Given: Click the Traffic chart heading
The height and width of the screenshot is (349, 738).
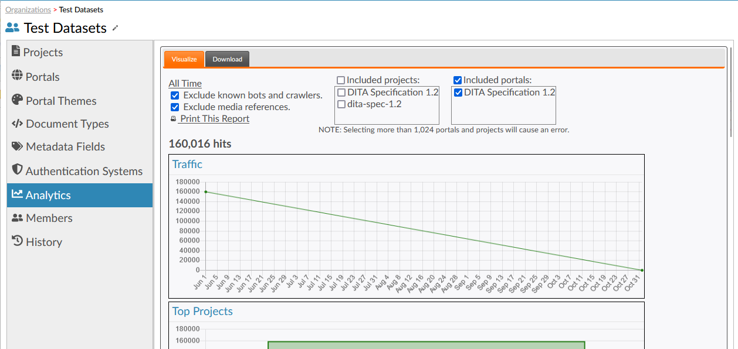Looking at the screenshot, I should [187, 164].
